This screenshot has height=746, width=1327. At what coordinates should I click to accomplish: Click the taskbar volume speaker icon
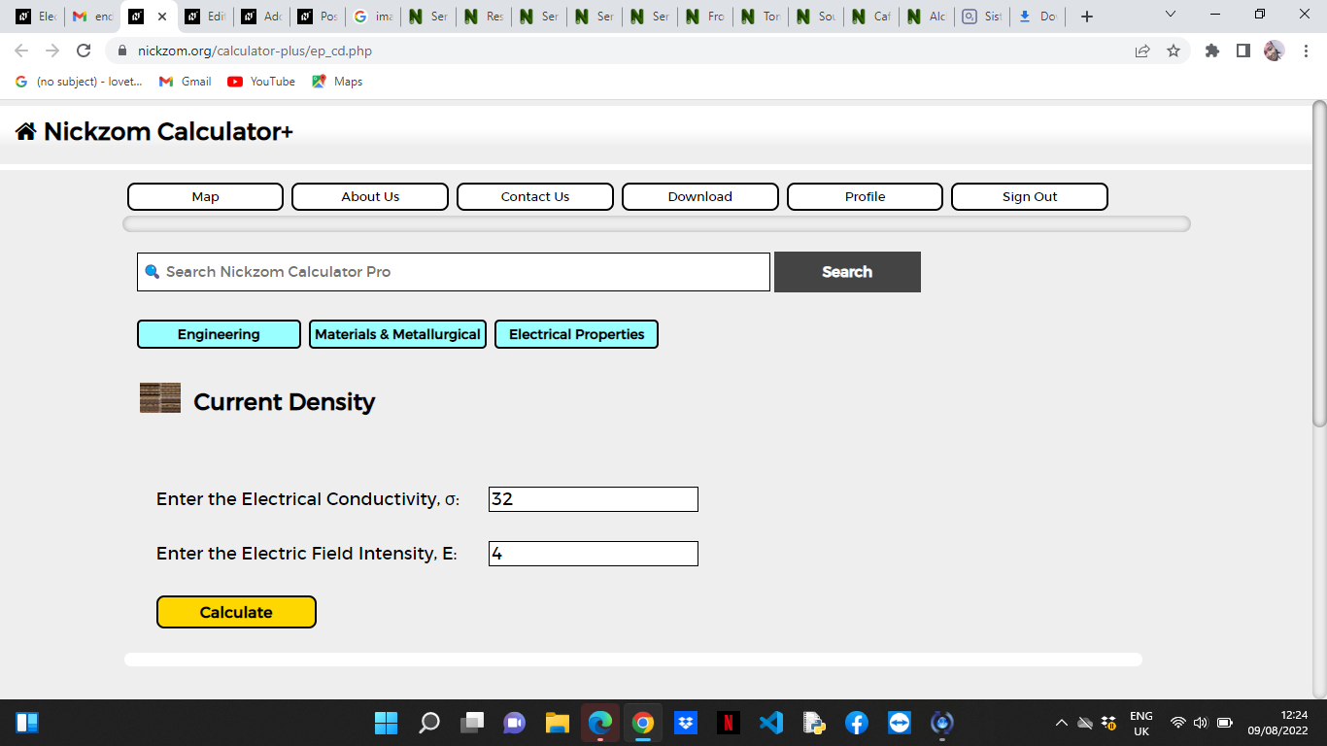1200,723
